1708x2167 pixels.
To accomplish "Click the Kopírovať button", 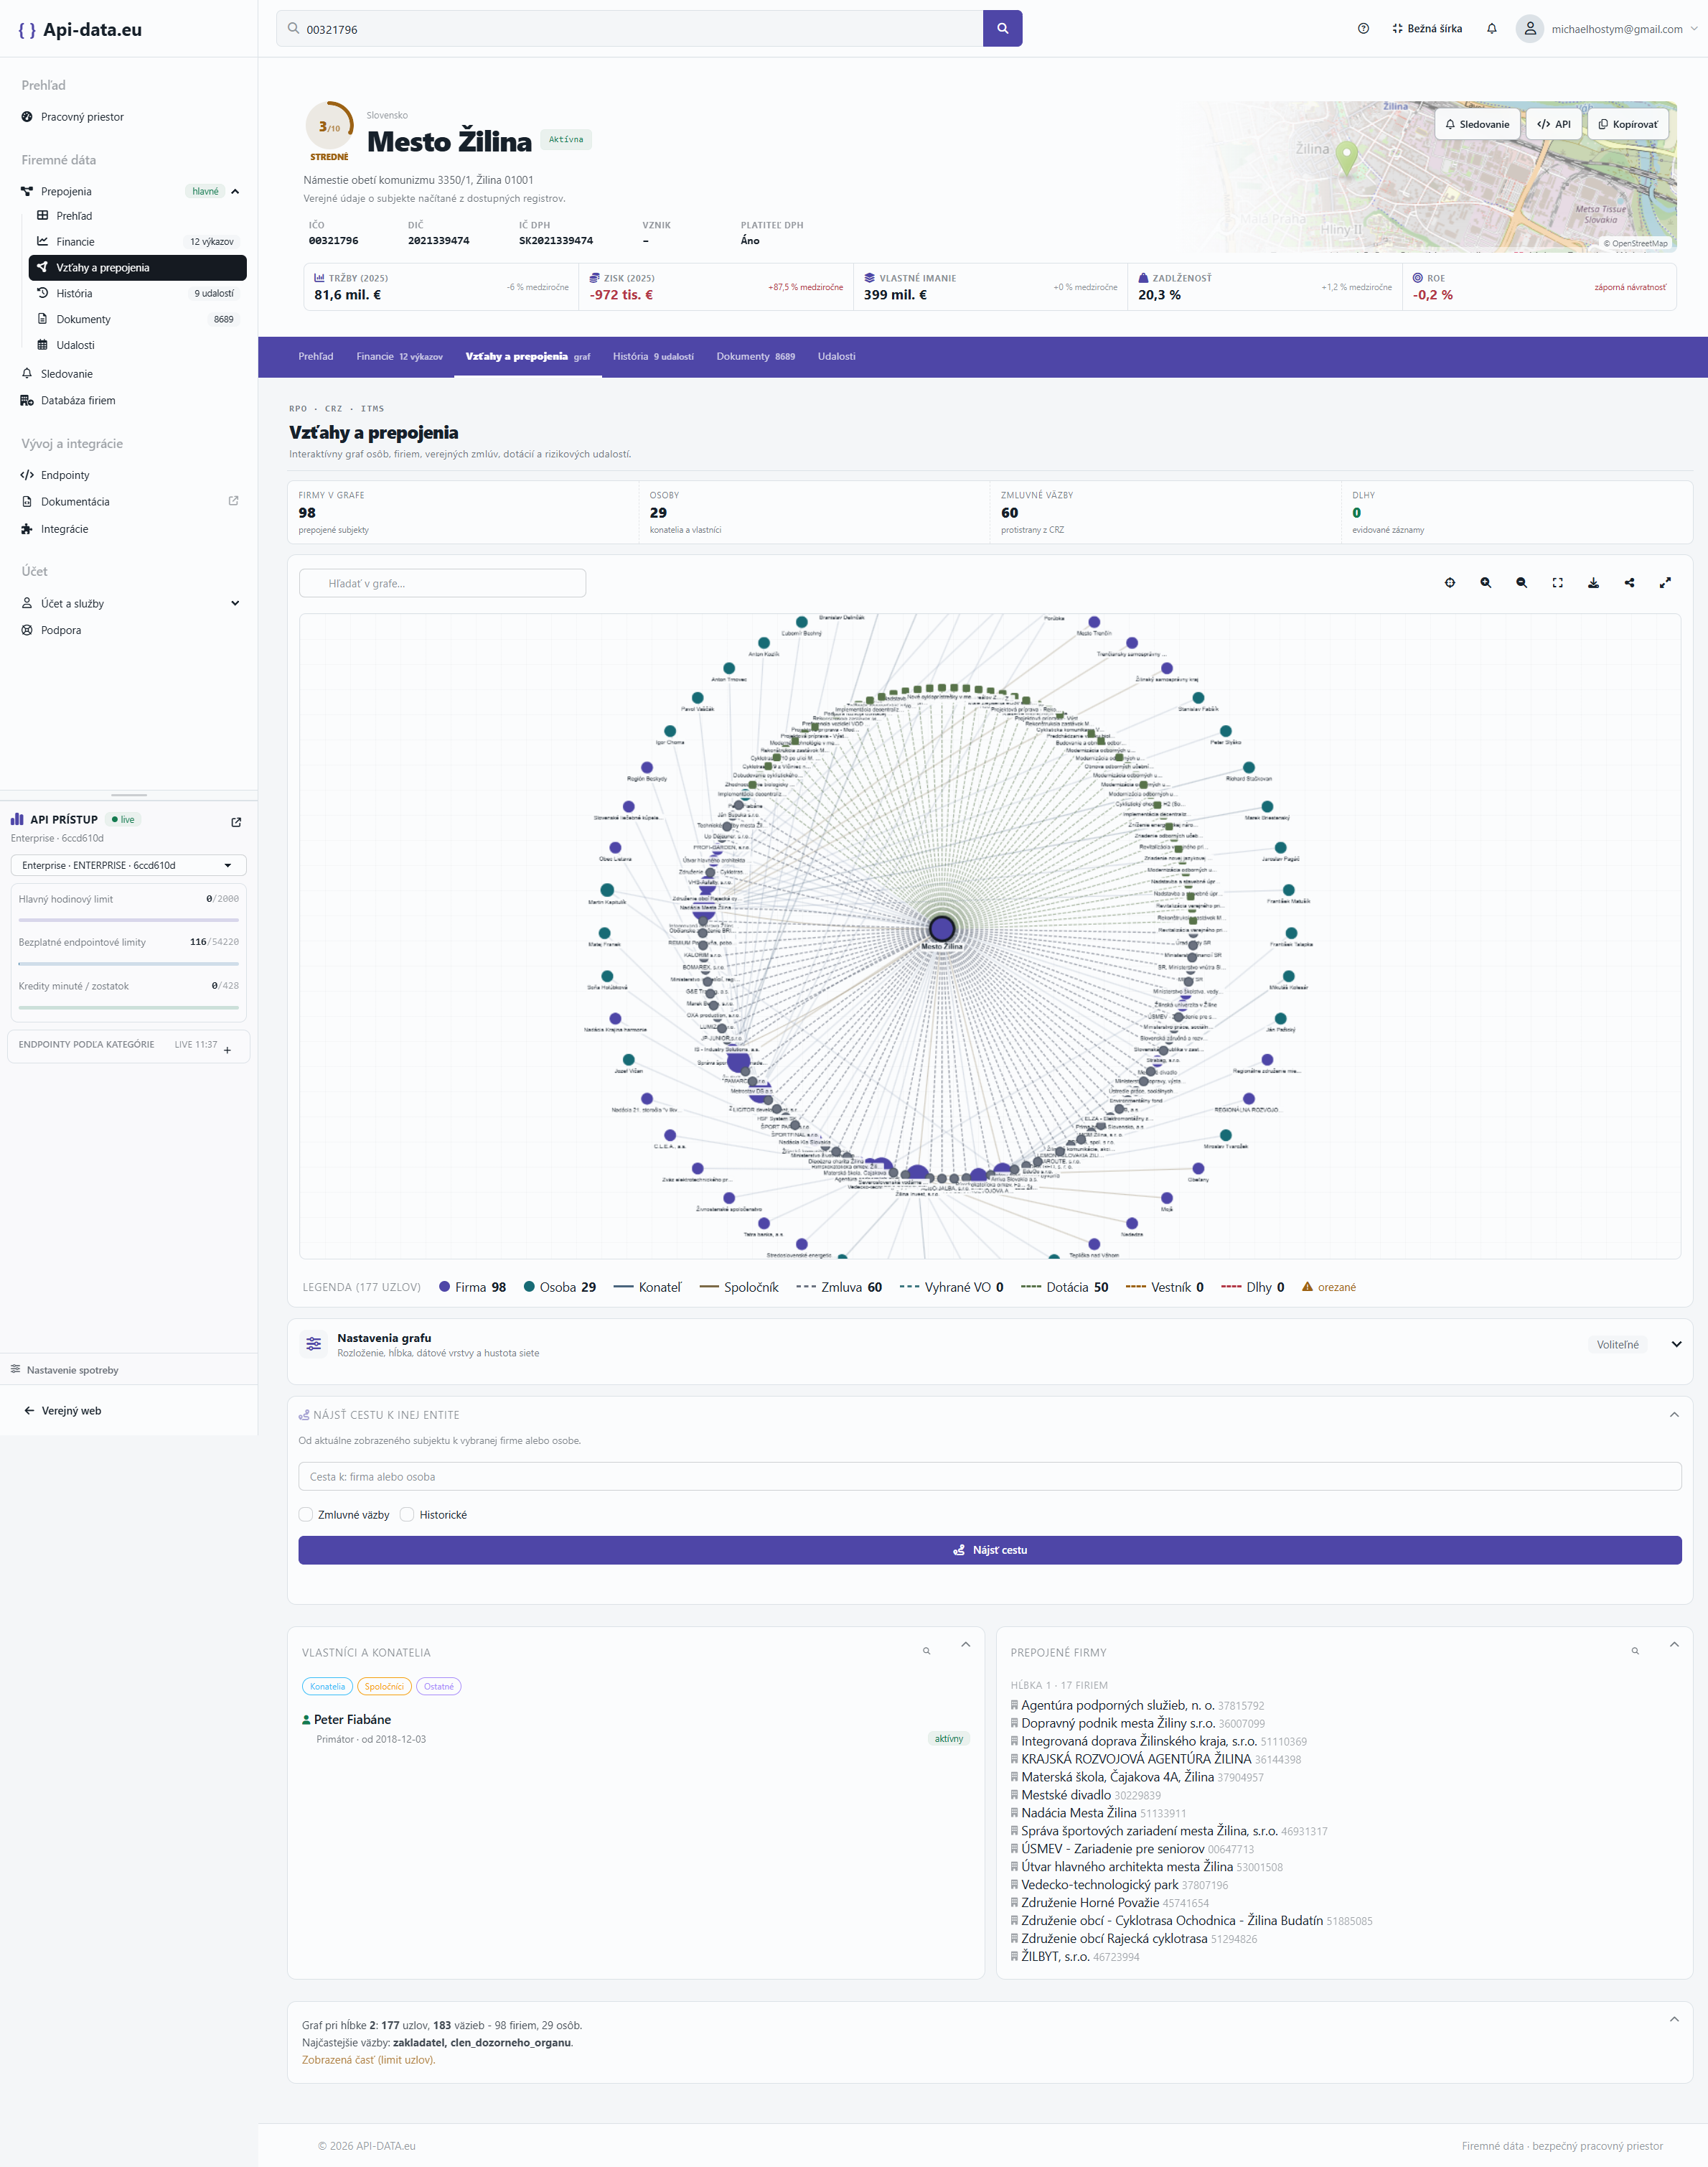I will [1628, 124].
